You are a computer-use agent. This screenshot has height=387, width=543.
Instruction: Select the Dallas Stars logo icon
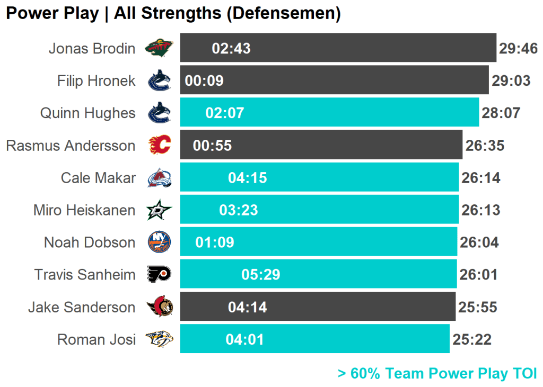(x=159, y=210)
